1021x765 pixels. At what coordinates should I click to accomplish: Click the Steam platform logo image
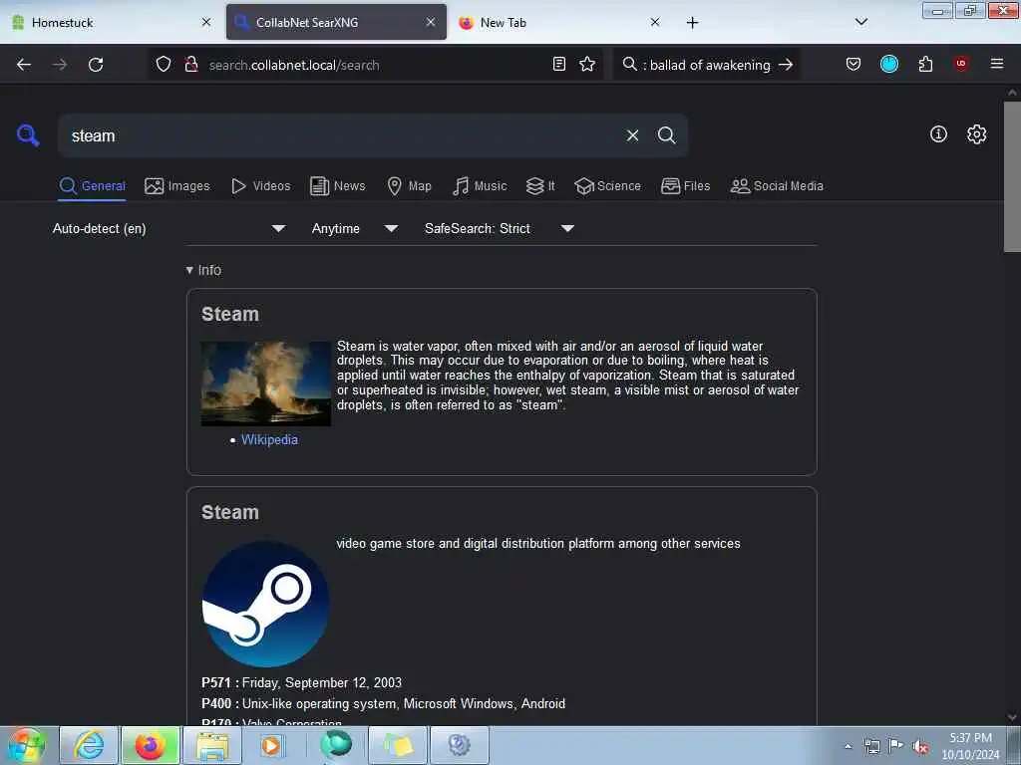(x=265, y=604)
